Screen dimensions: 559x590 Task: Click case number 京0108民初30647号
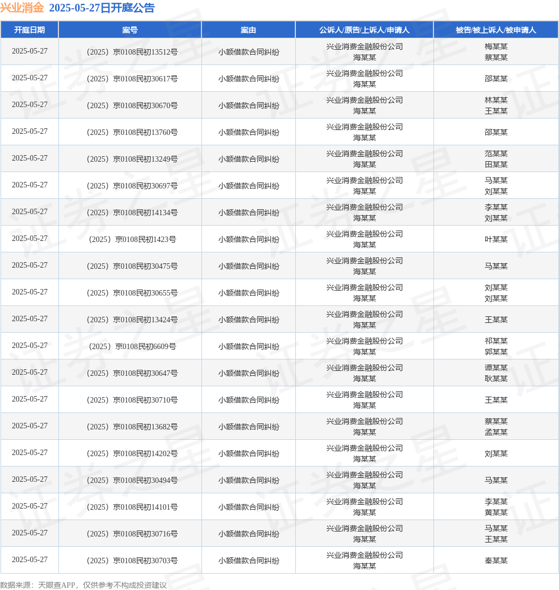[x=145, y=373]
